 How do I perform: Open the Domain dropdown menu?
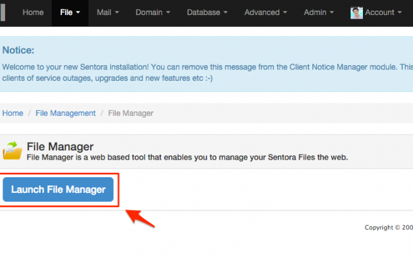pos(153,13)
